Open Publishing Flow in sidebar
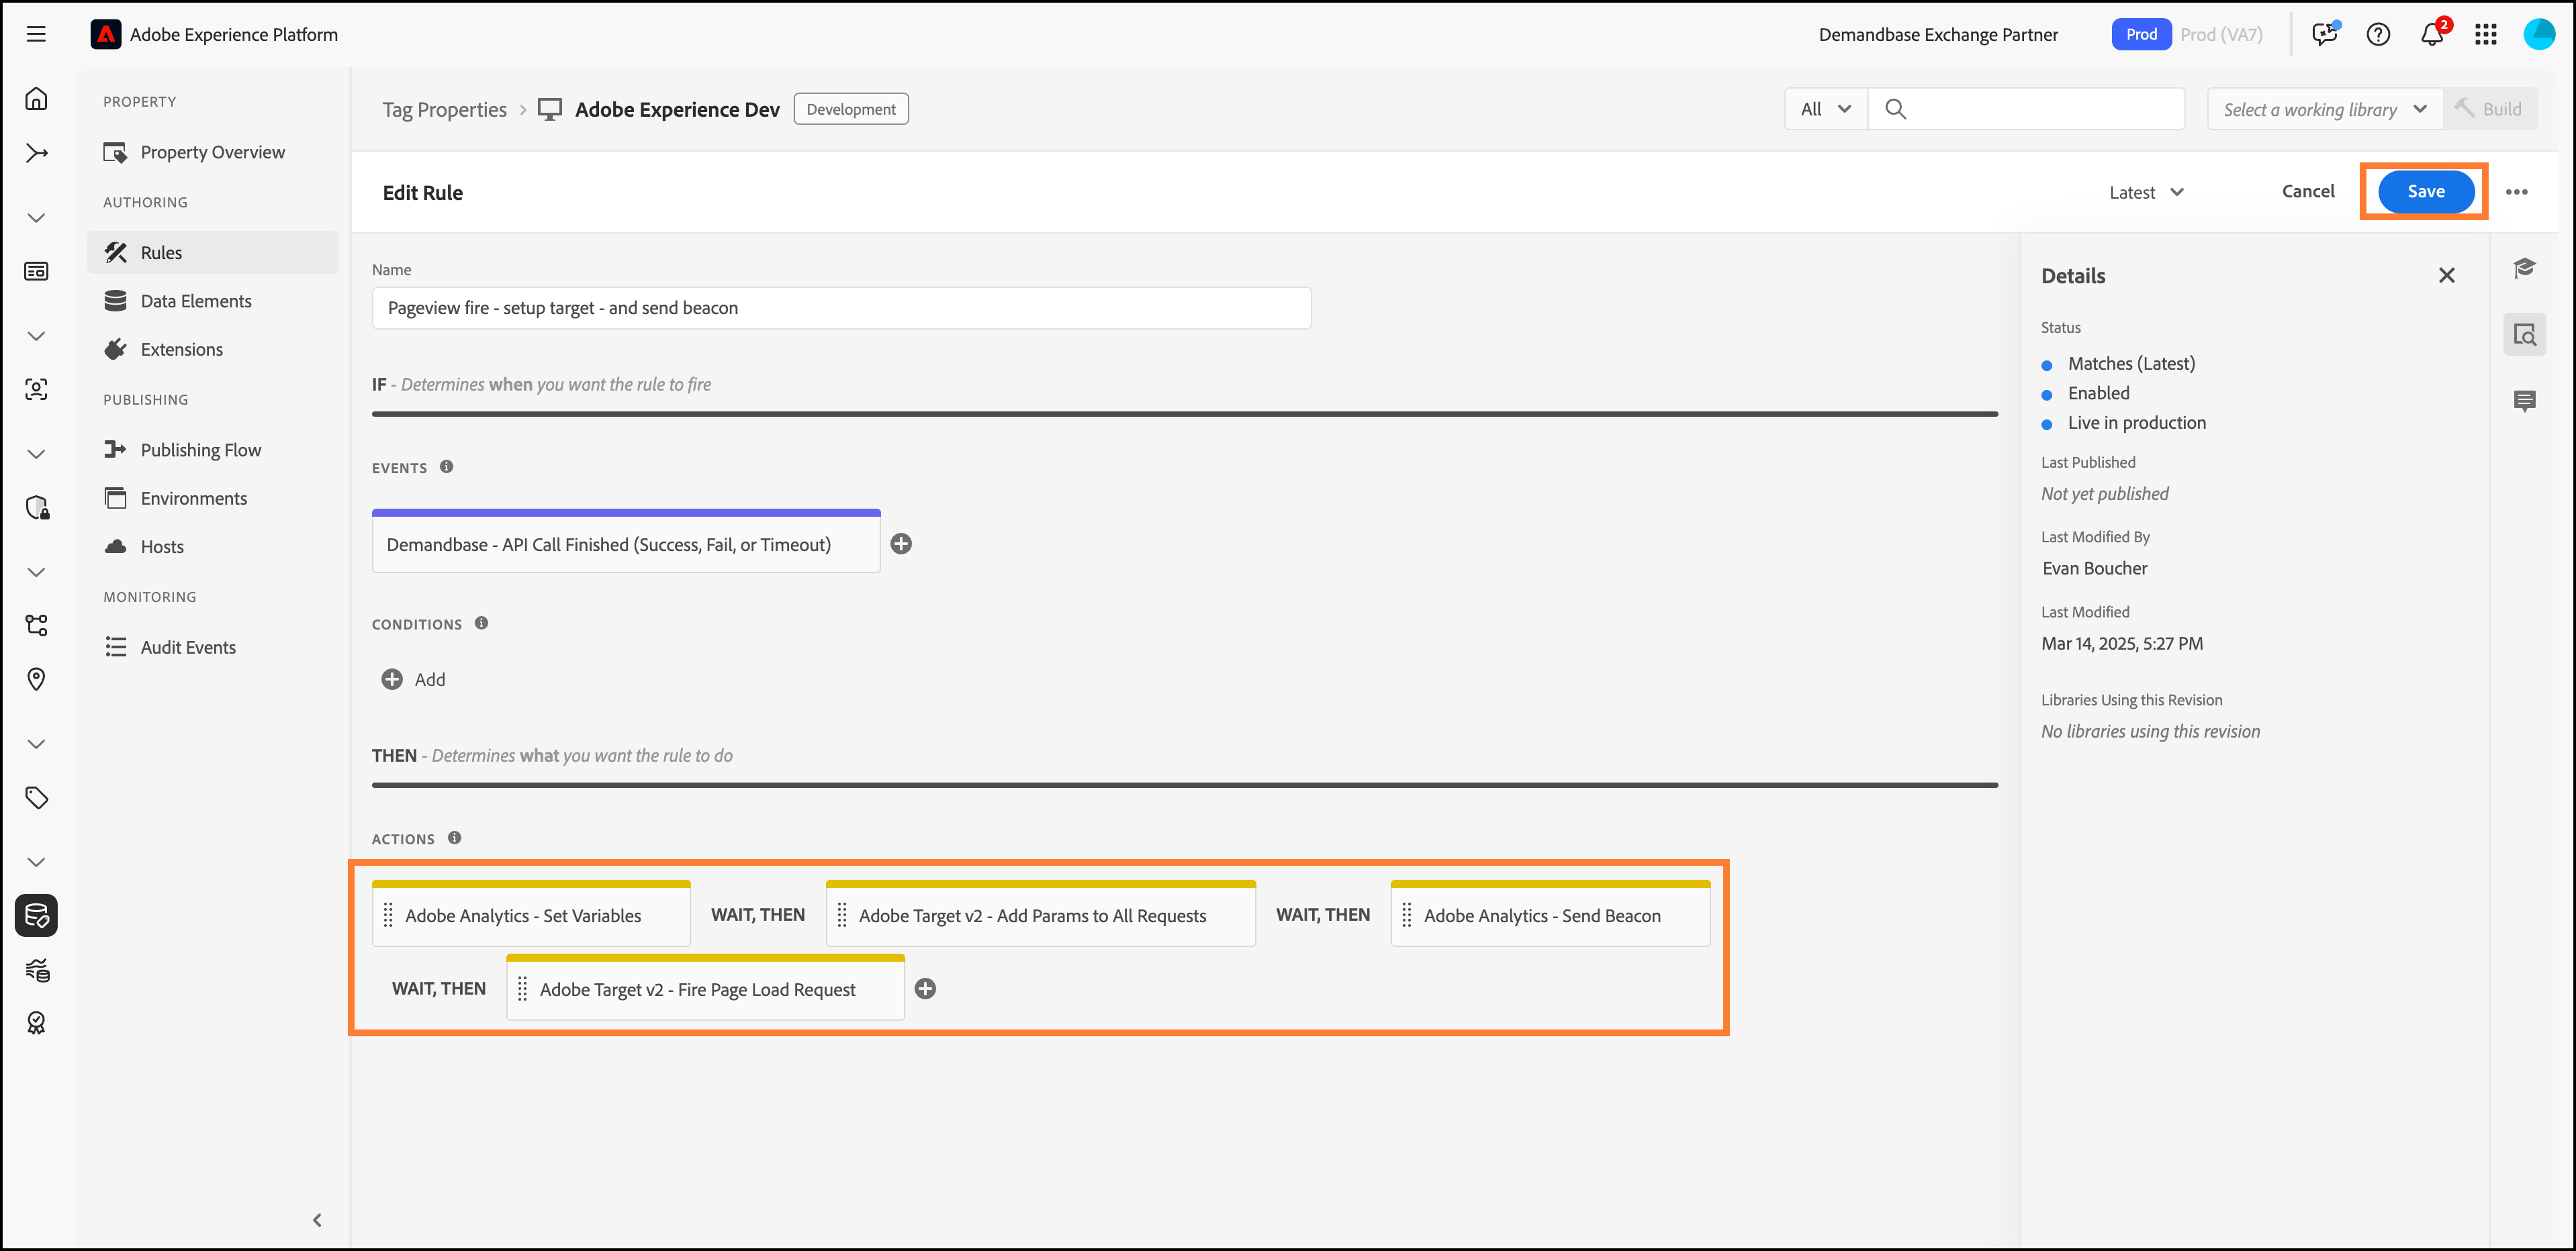The width and height of the screenshot is (2576, 1251). 200,450
